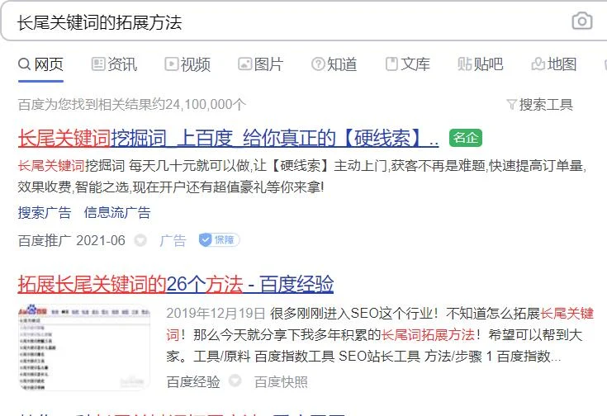
Task: Open ad result 长尾关键词挖掘词_上百度 title
Action: pos(229,138)
